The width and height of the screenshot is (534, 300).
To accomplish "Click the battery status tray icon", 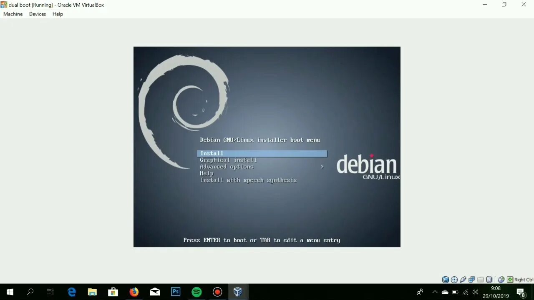I will coord(455,292).
